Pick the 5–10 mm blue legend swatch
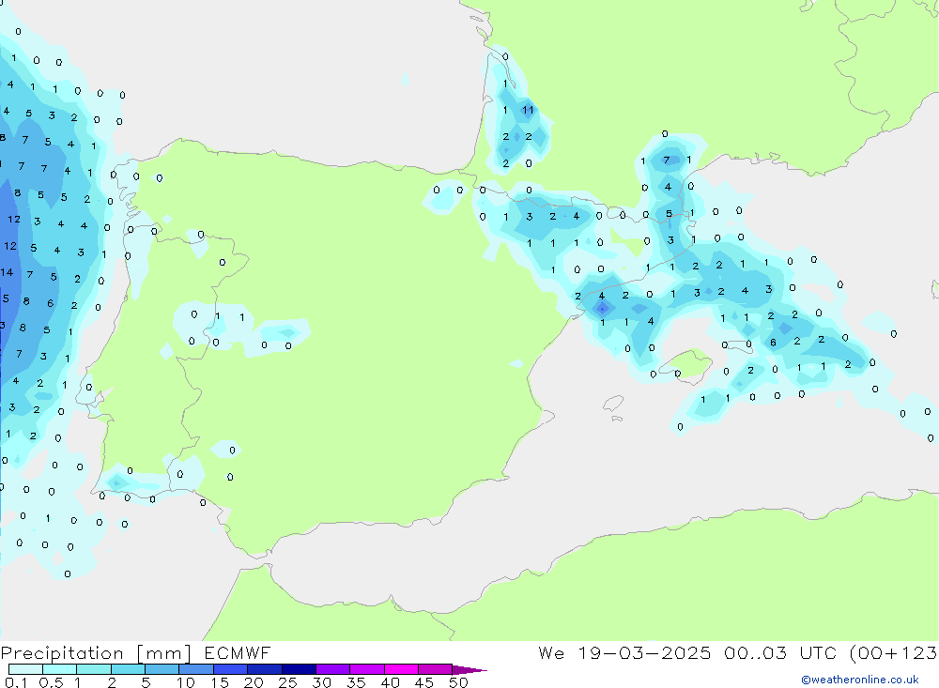Viewport: 939px width, 688px height. tap(162, 669)
